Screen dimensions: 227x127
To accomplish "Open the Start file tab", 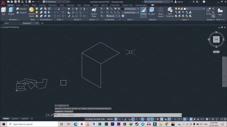I will coord(6,23).
